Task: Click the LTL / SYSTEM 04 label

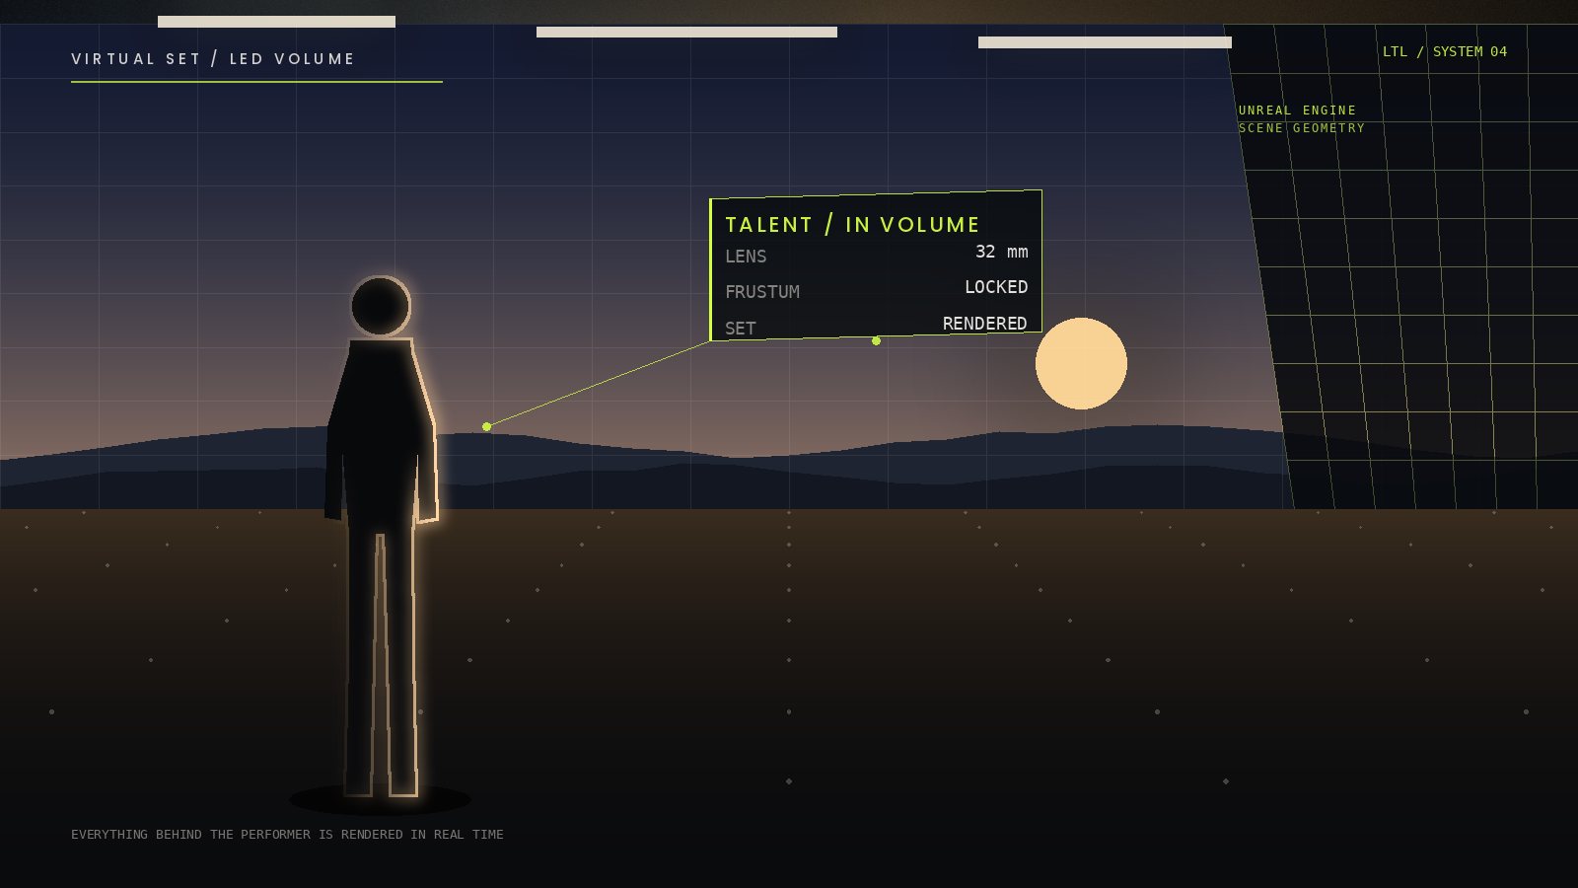Action: pyautogui.click(x=1445, y=51)
